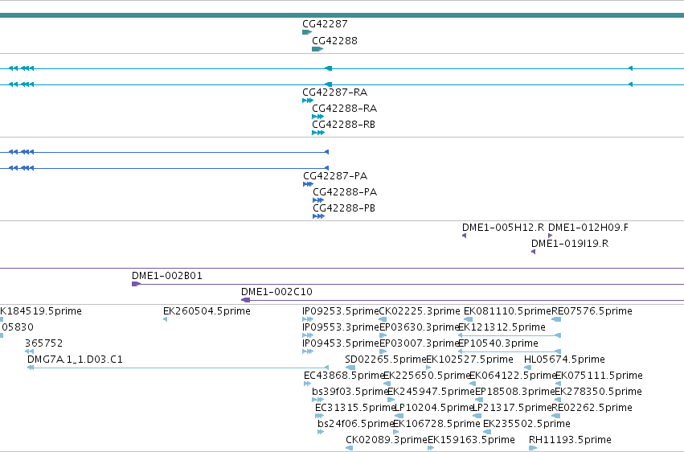Select EST EK075111.5prime label

point(599,376)
